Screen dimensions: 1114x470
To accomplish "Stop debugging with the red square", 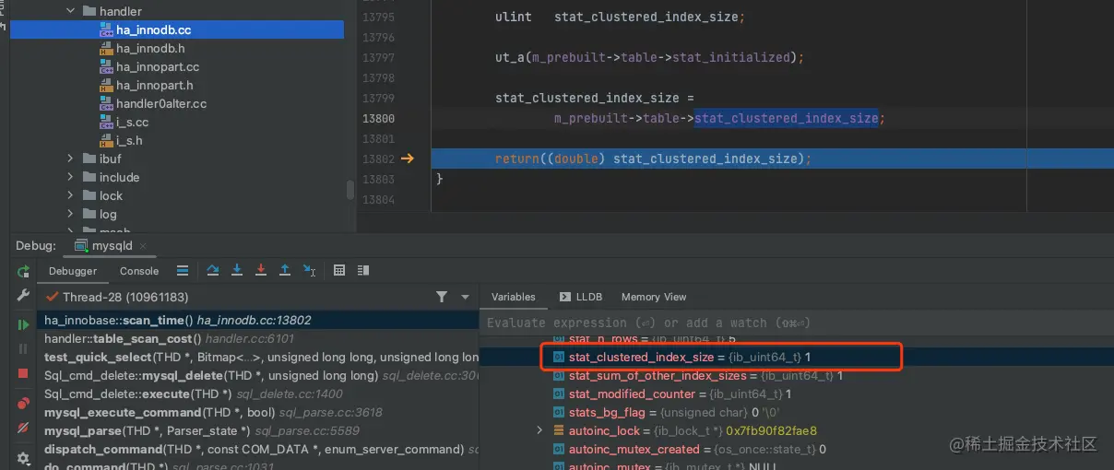I will [23, 373].
